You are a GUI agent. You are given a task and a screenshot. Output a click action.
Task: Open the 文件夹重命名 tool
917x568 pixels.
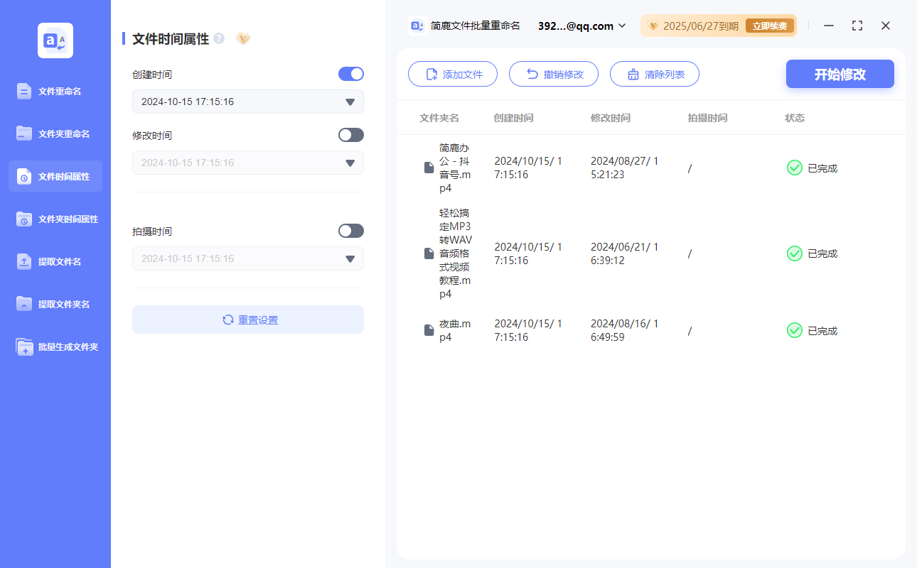click(x=55, y=133)
